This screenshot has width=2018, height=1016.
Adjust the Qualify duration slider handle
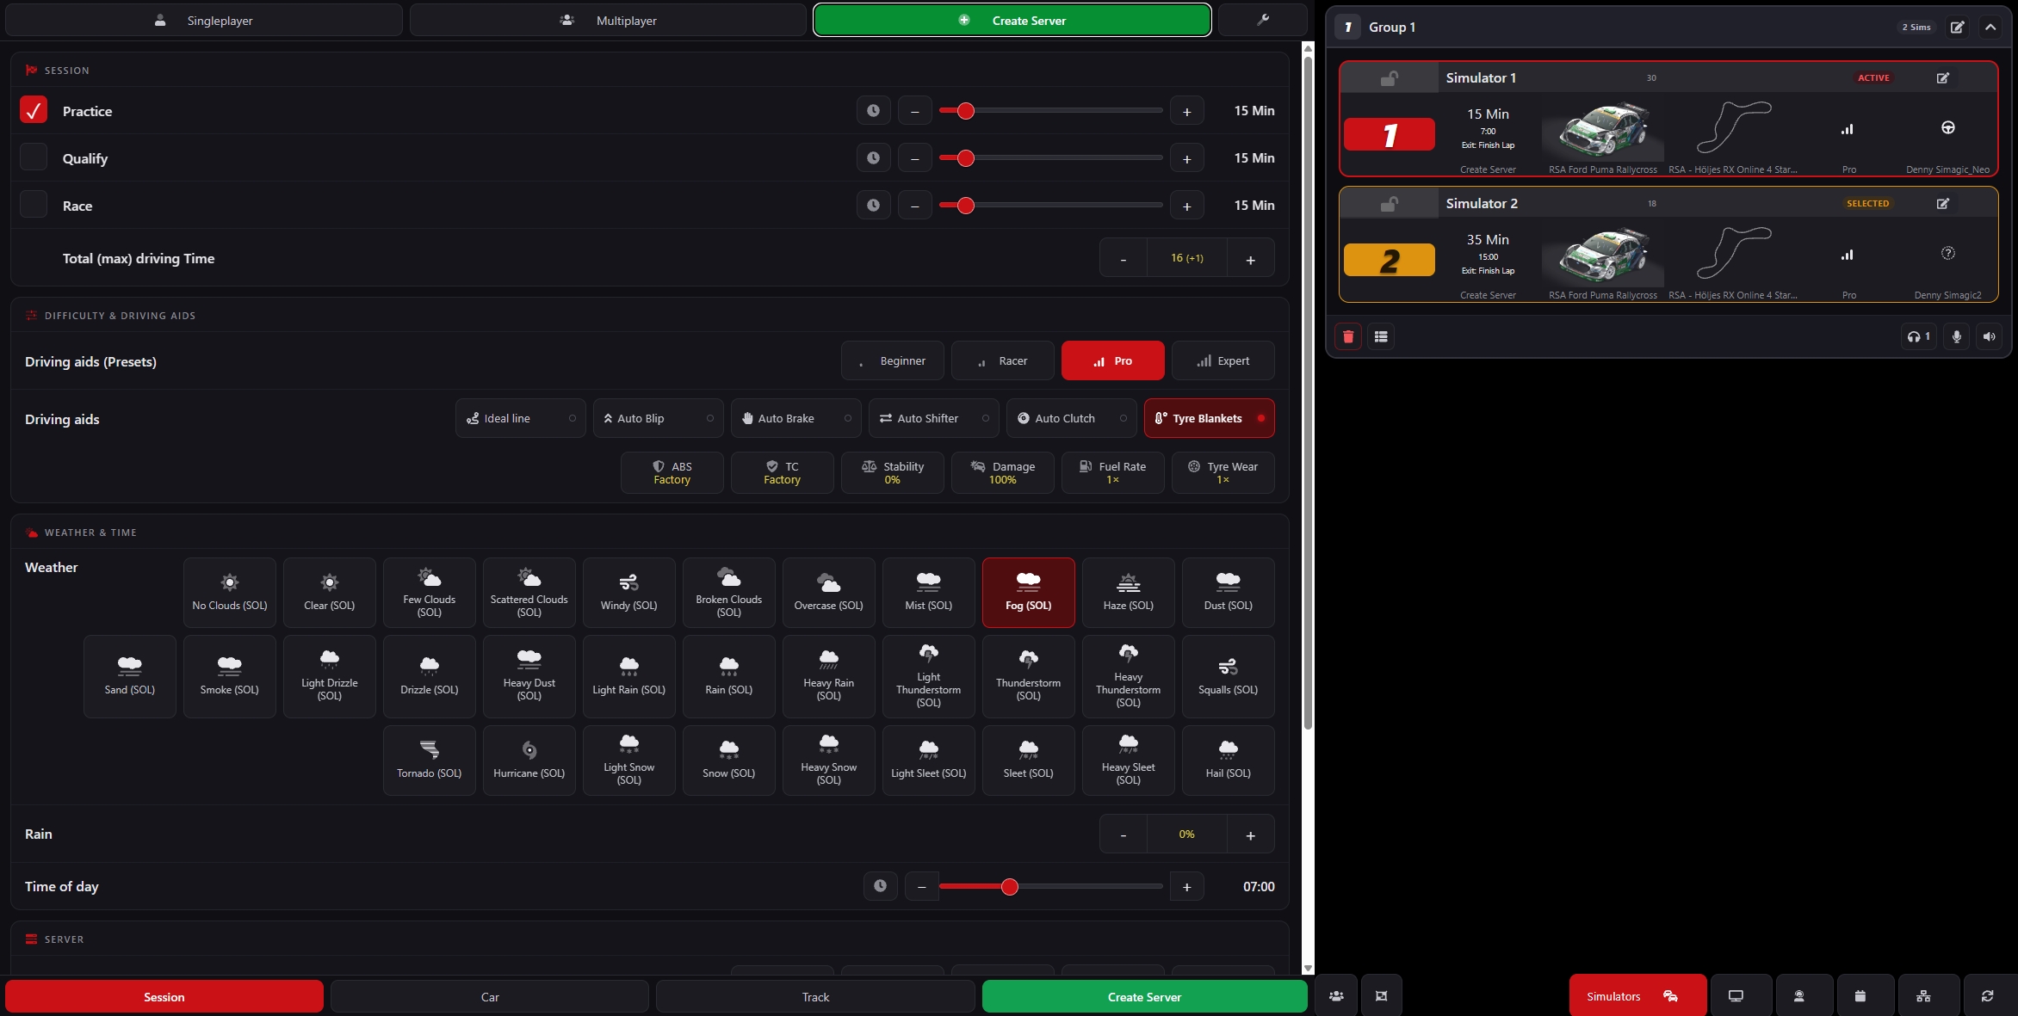966,158
